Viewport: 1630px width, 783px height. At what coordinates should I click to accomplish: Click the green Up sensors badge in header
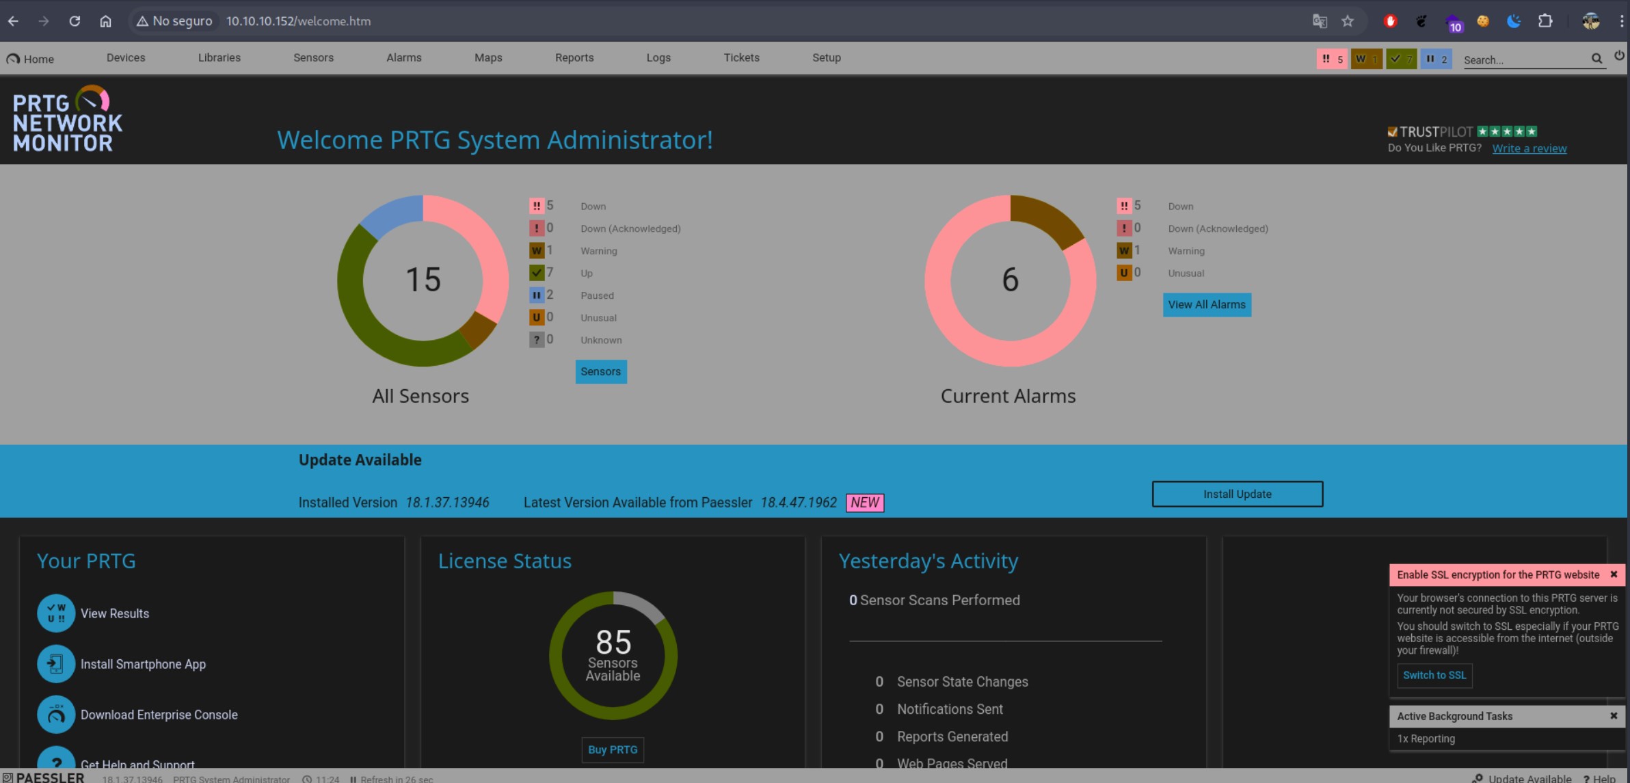click(x=1402, y=59)
